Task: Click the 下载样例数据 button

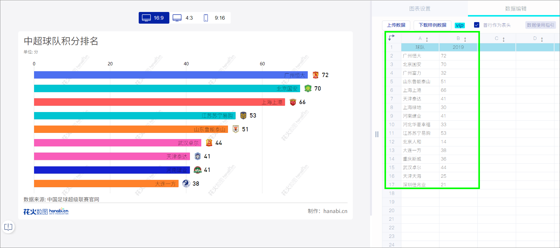Action: point(432,25)
